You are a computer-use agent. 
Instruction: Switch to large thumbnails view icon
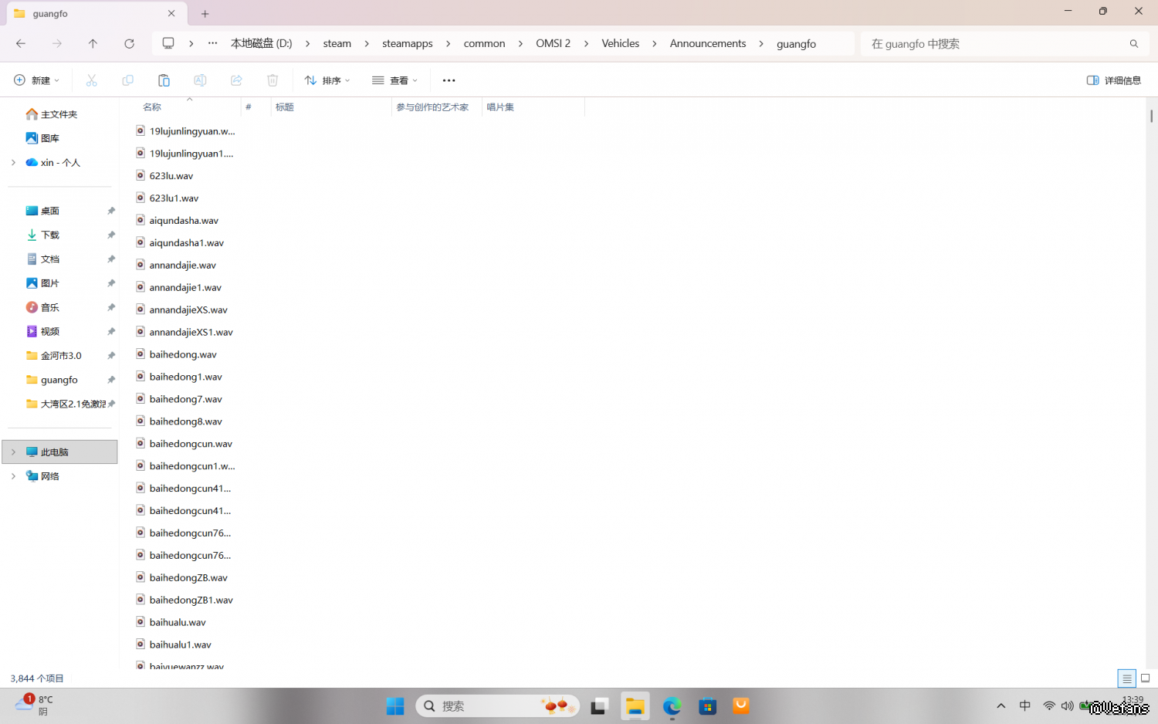(x=1146, y=678)
